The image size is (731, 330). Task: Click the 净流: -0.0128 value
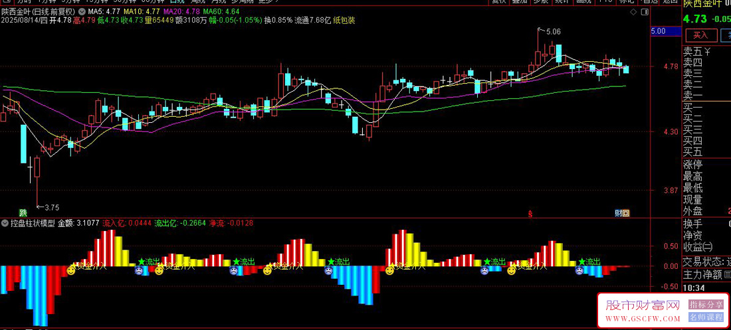pos(232,223)
